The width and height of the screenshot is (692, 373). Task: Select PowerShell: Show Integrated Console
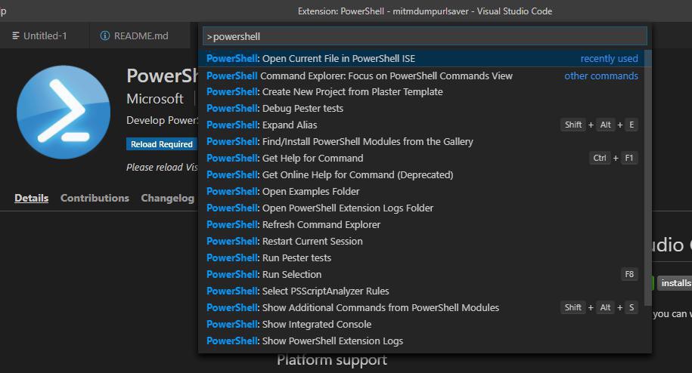(421, 324)
